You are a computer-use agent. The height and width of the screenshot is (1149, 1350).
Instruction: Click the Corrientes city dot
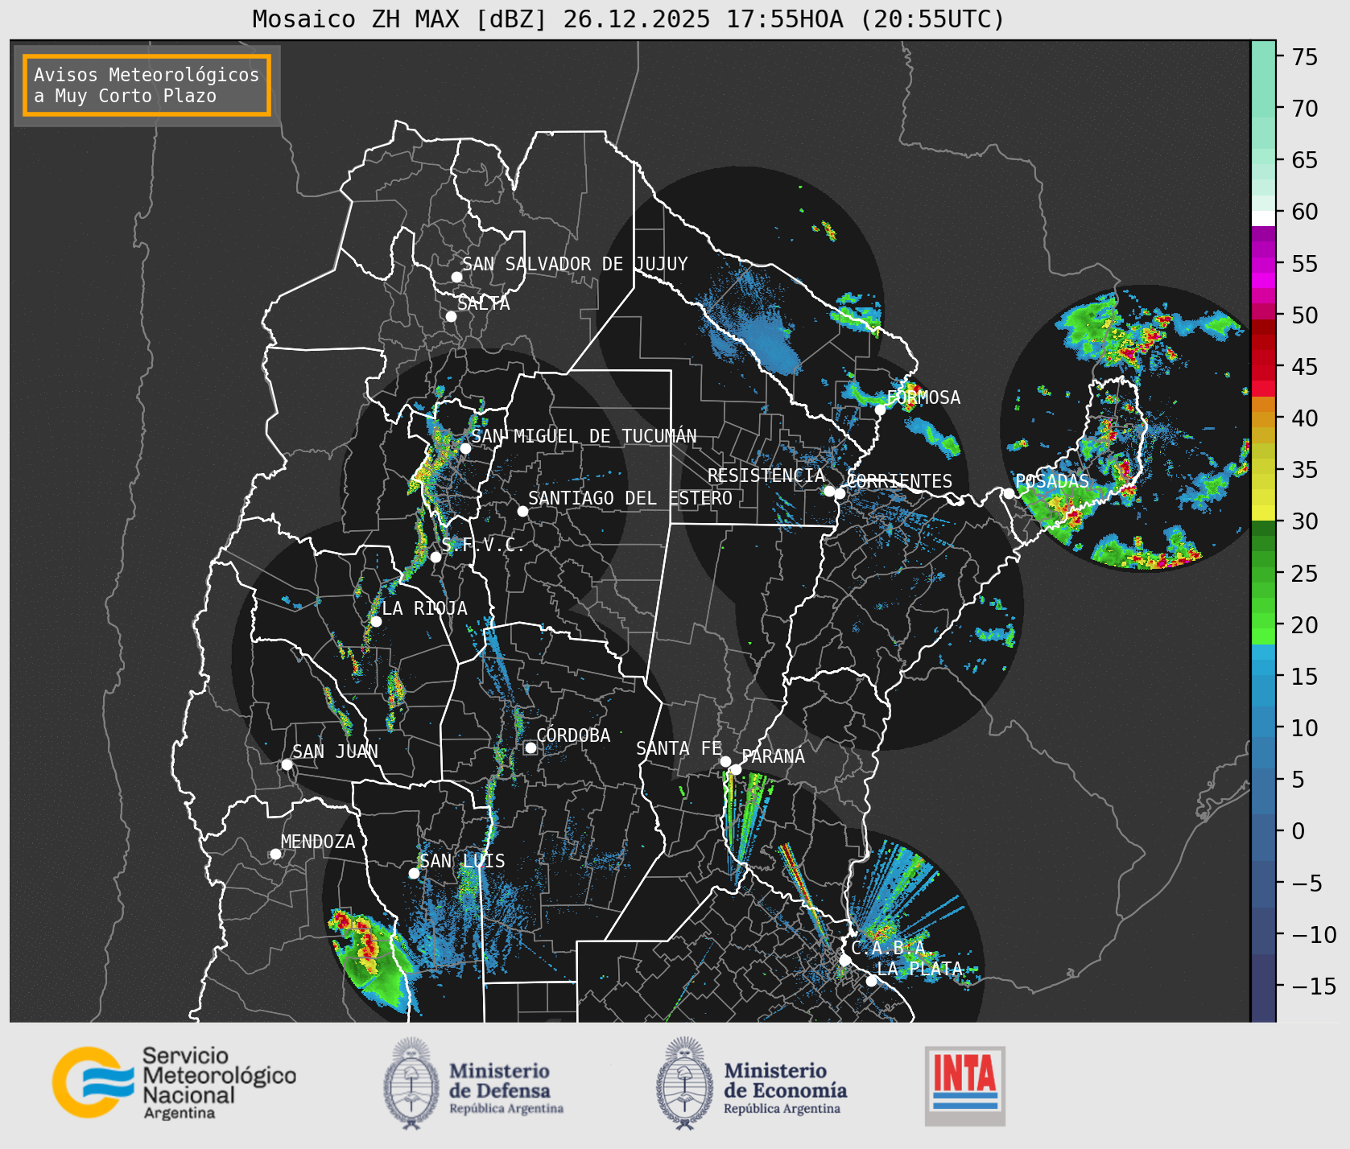point(840,493)
